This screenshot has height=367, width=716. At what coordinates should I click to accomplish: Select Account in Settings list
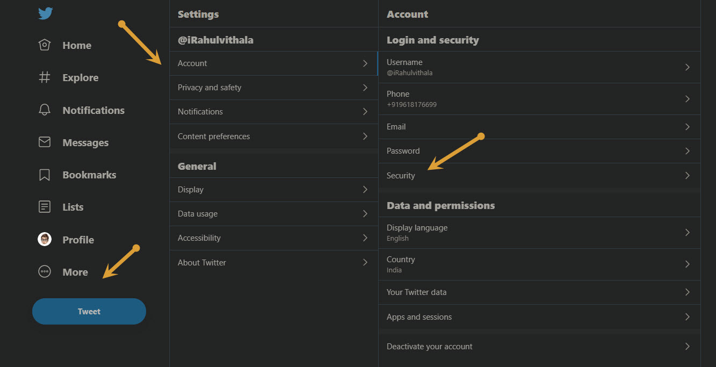click(273, 63)
